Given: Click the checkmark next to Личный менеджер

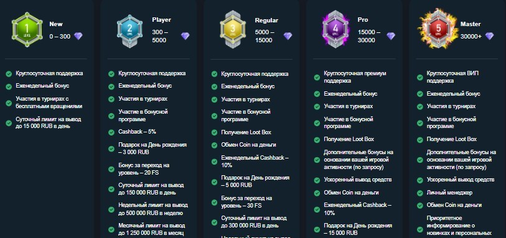Looking at the screenshot, I should pos(420,193).
